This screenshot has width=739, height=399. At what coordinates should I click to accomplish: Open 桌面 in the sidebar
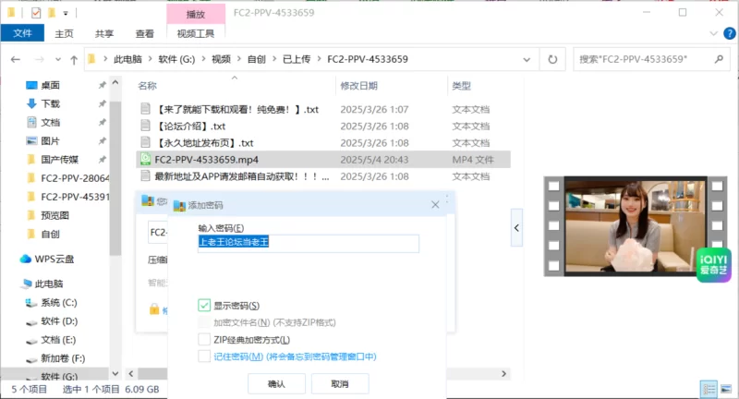tap(51, 85)
